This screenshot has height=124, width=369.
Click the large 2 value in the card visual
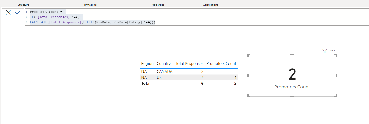click(x=292, y=75)
